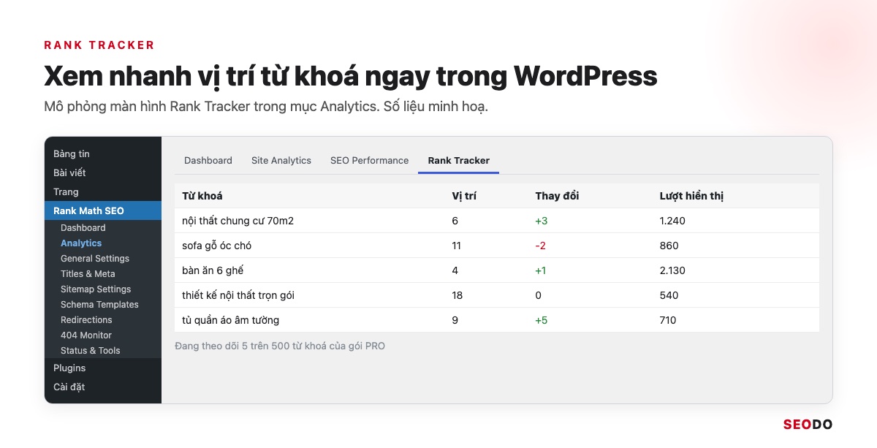Click the Lượt hiển thị column header
The width and height of the screenshot is (877, 448).
(691, 196)
